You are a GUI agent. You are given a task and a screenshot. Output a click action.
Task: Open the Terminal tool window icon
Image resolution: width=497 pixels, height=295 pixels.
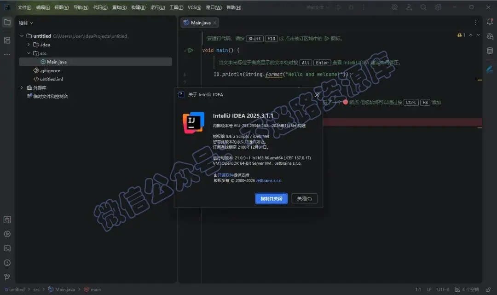click(x=7, y=249)
